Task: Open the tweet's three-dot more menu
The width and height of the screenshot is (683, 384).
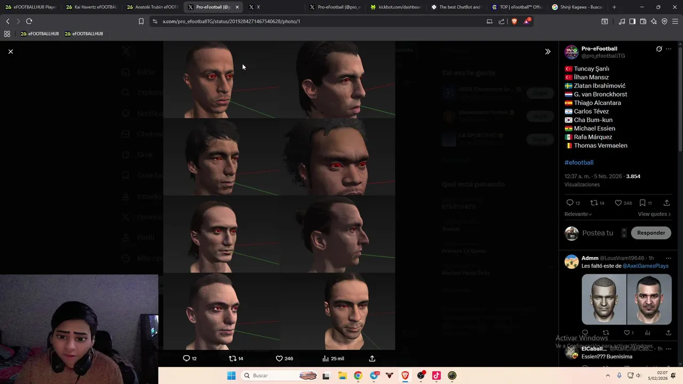Action: tap(669, 49)
